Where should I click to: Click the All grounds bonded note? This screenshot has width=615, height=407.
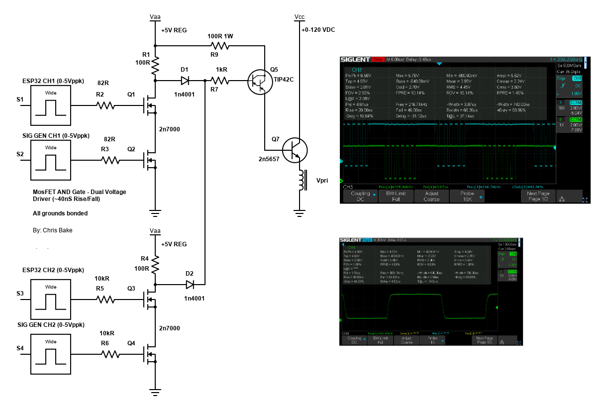click(x=60, y=213)
